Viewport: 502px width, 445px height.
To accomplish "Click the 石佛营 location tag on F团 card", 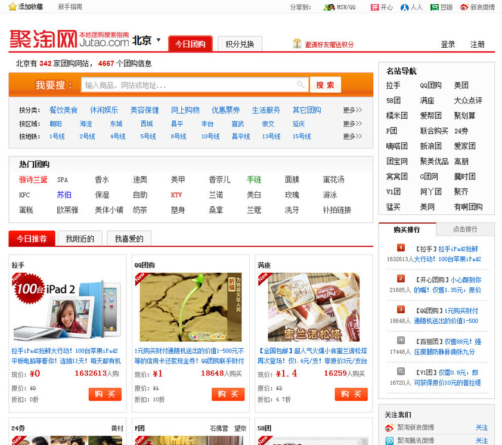I will (x=219, y=428).
